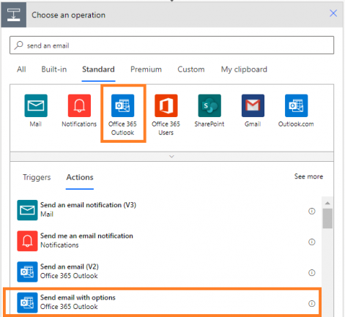Focus the send an email search box
This screenshot has height=317, width=345.
[x=171, y=45]
